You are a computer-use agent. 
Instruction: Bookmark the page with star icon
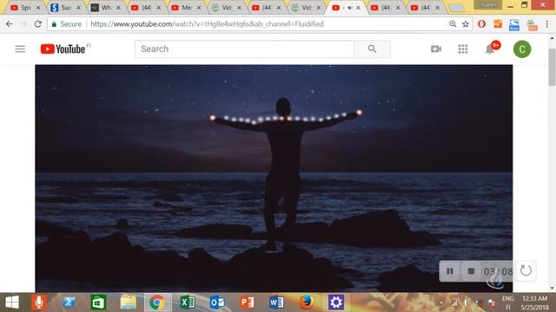(x=466, y=24)
